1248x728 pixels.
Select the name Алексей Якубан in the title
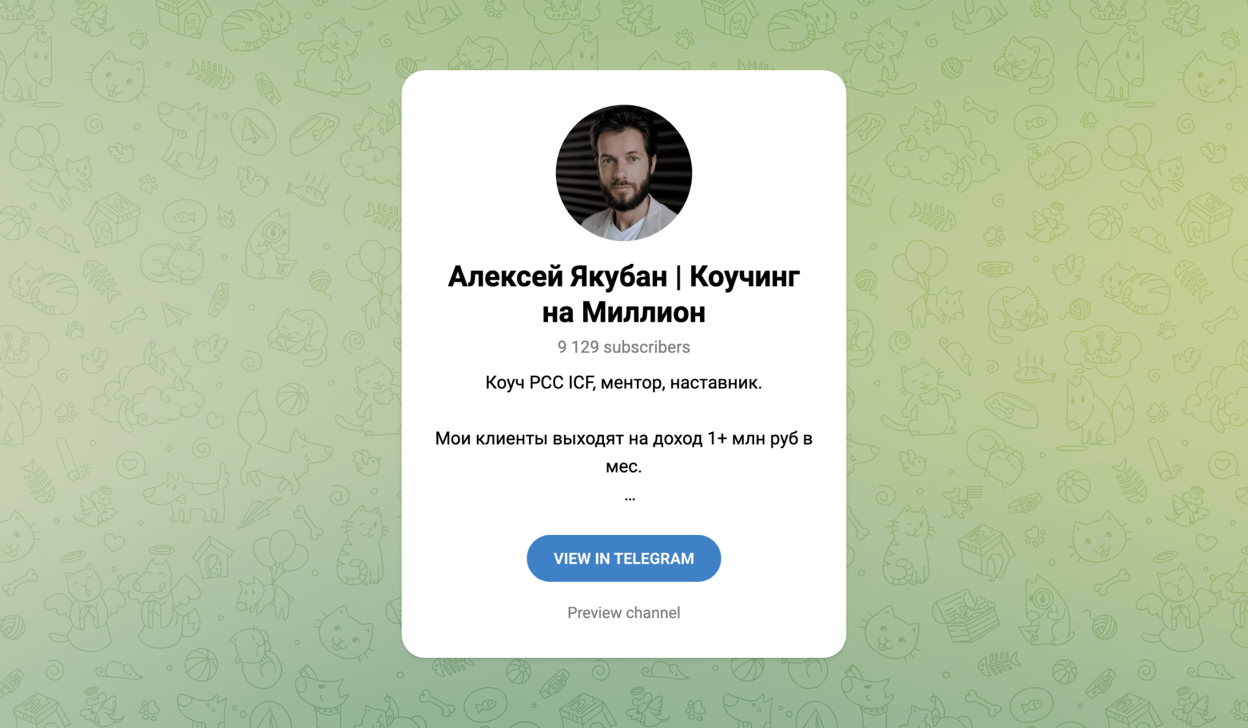click(x=557, y=277)
